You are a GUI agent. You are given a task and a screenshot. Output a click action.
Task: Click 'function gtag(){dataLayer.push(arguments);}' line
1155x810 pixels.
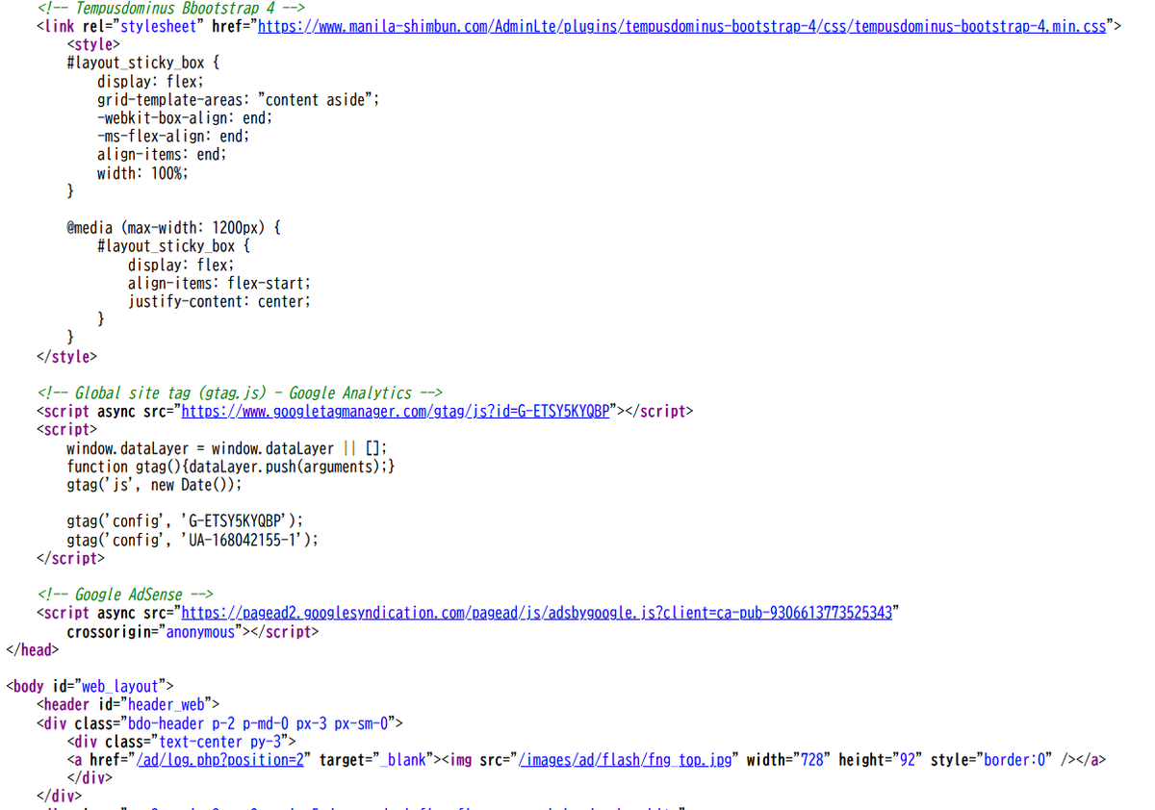pyautogui.click(x=231, y=466)
